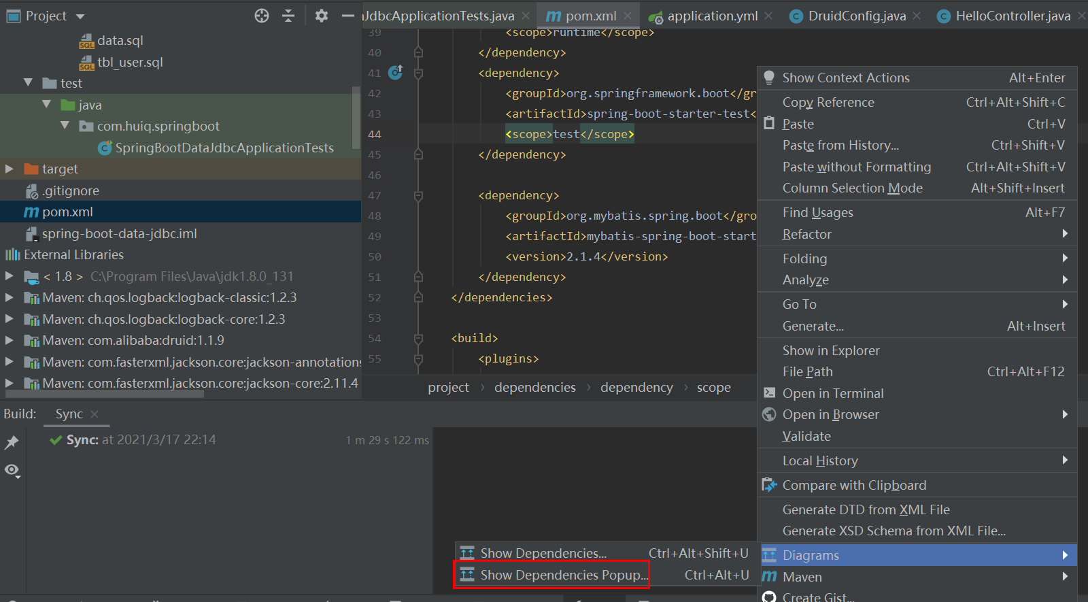Choose Column Selection Mode menu item

[x=917, y=188]
